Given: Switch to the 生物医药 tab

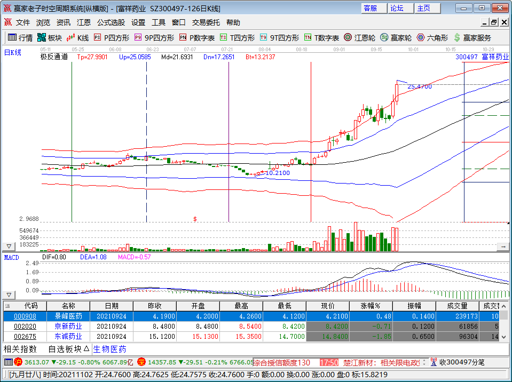Looking at the screenshot, I should 110,349.
